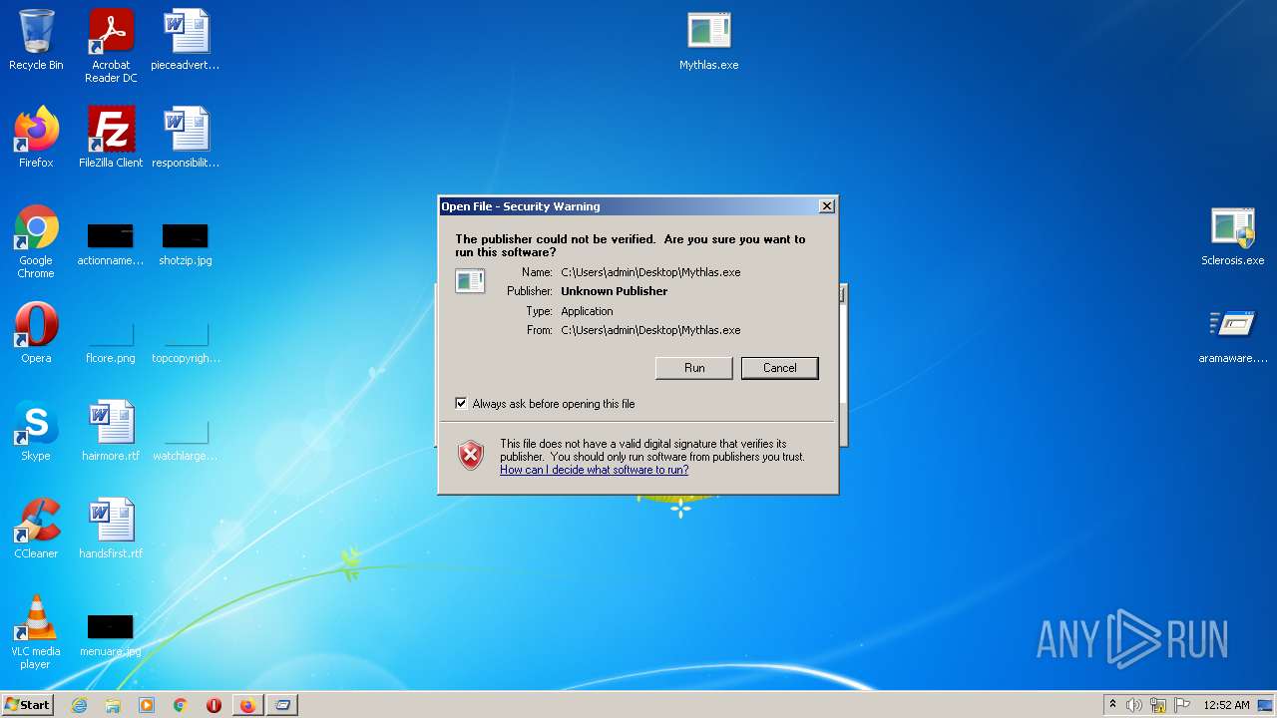Click the red shield warning icon
This screenshot has height=718, width=1277.
coord(471,456)
